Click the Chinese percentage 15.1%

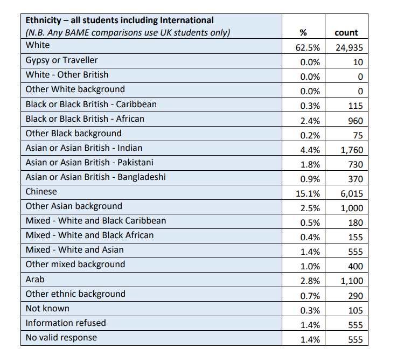(308, 193)
